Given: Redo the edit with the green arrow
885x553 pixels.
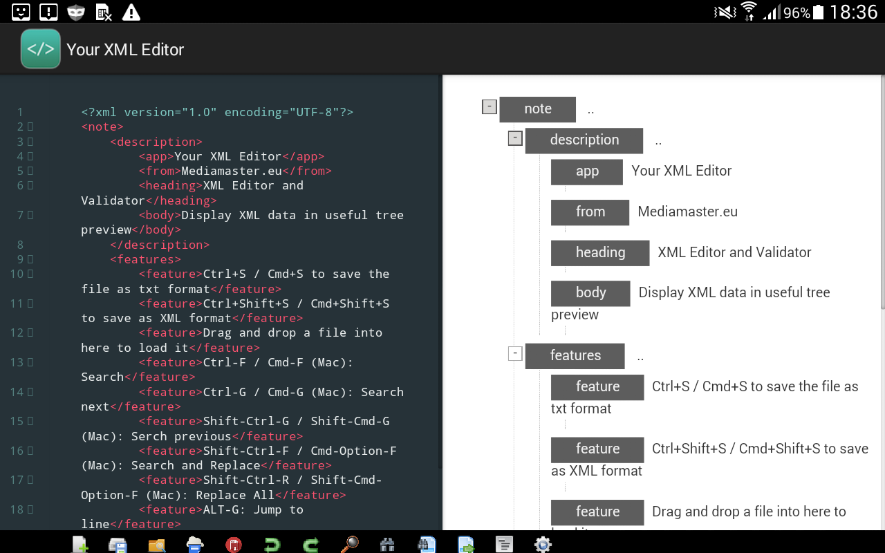Looking at the screenshot, I should coord(311,545).
